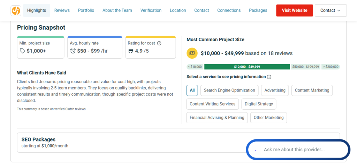Click the info icon next to Rating for cost
357x168 pixels.
tap(159, 43)
